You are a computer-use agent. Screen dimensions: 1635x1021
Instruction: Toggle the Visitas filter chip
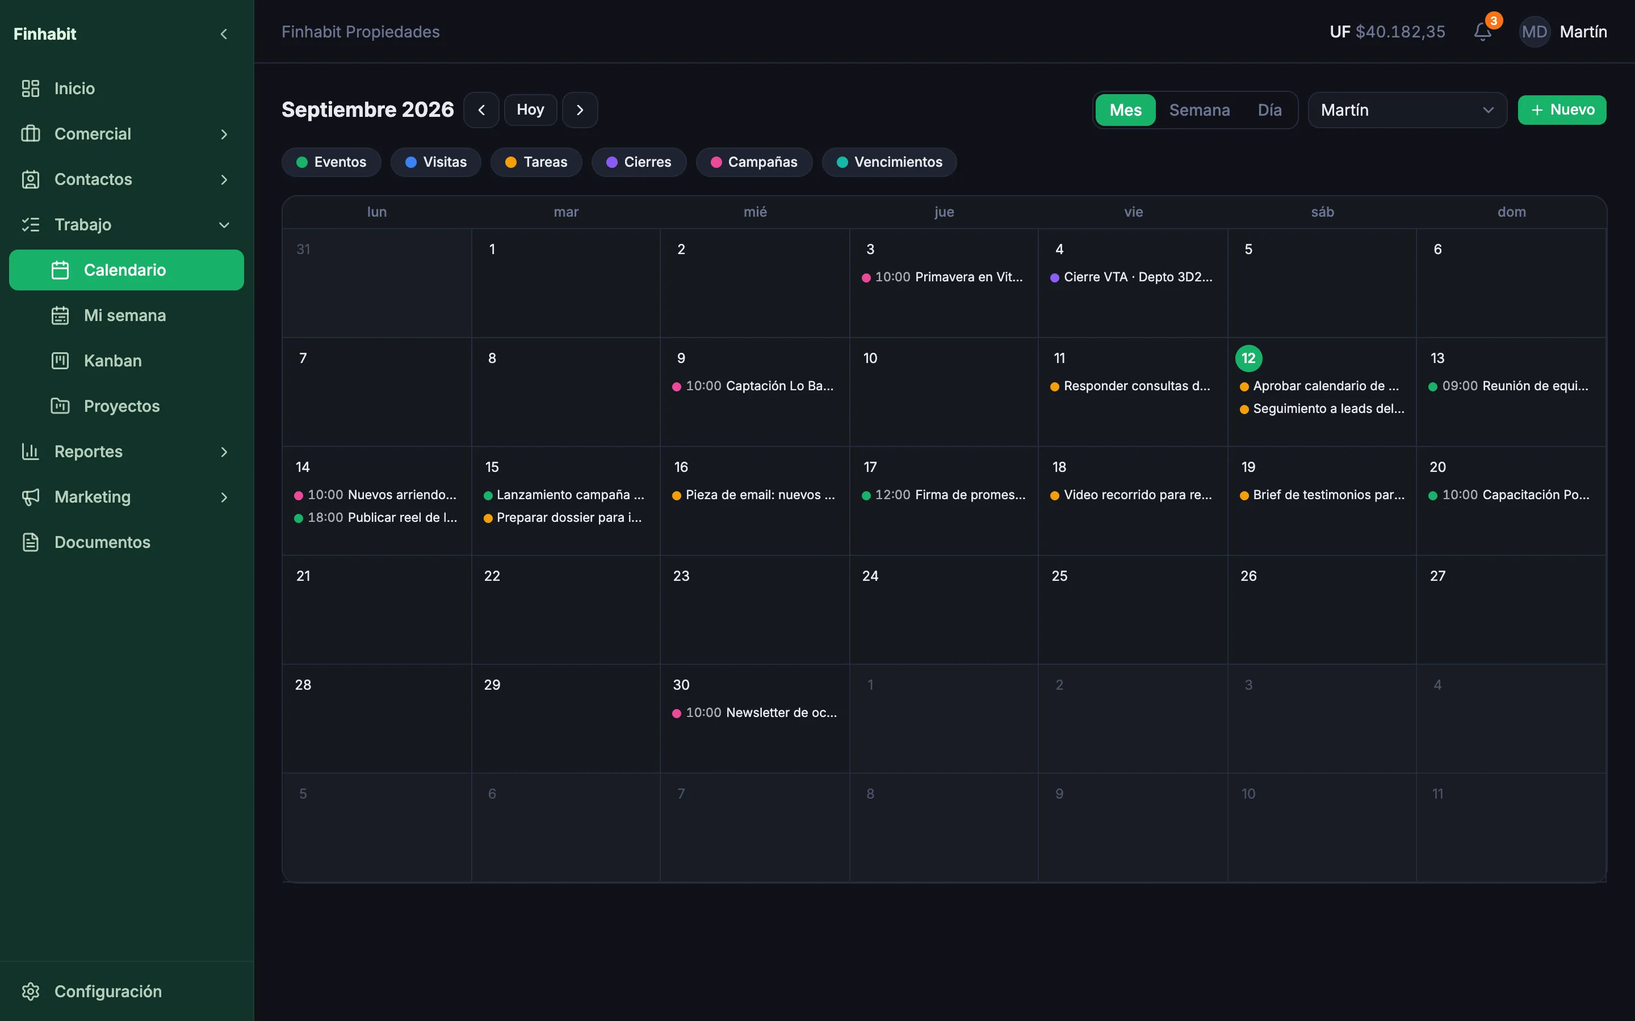point(436,162)
